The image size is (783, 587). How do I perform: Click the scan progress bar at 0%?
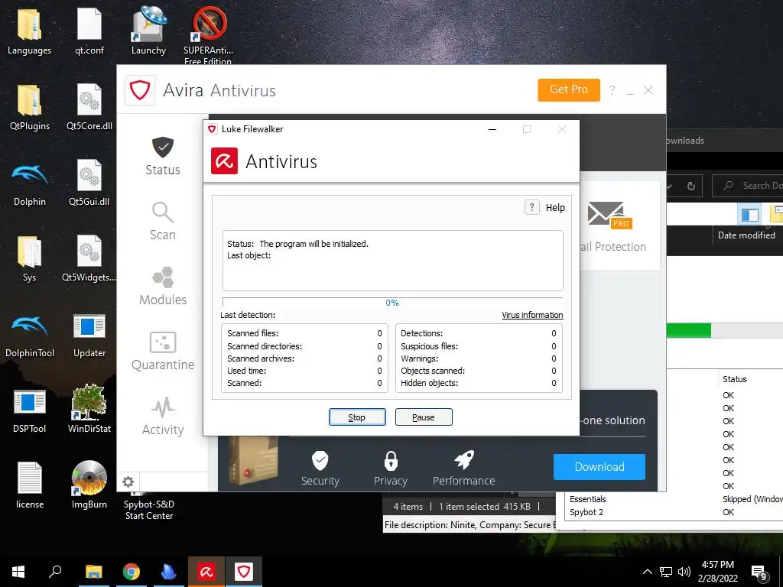(x=392, y=303)
